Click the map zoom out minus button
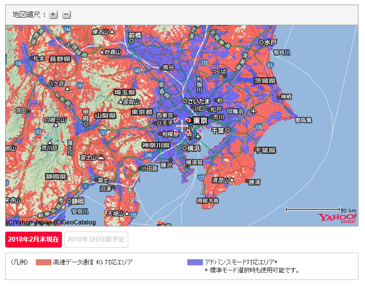The width and height of the screenshot is (365, 286). (67, 15)
